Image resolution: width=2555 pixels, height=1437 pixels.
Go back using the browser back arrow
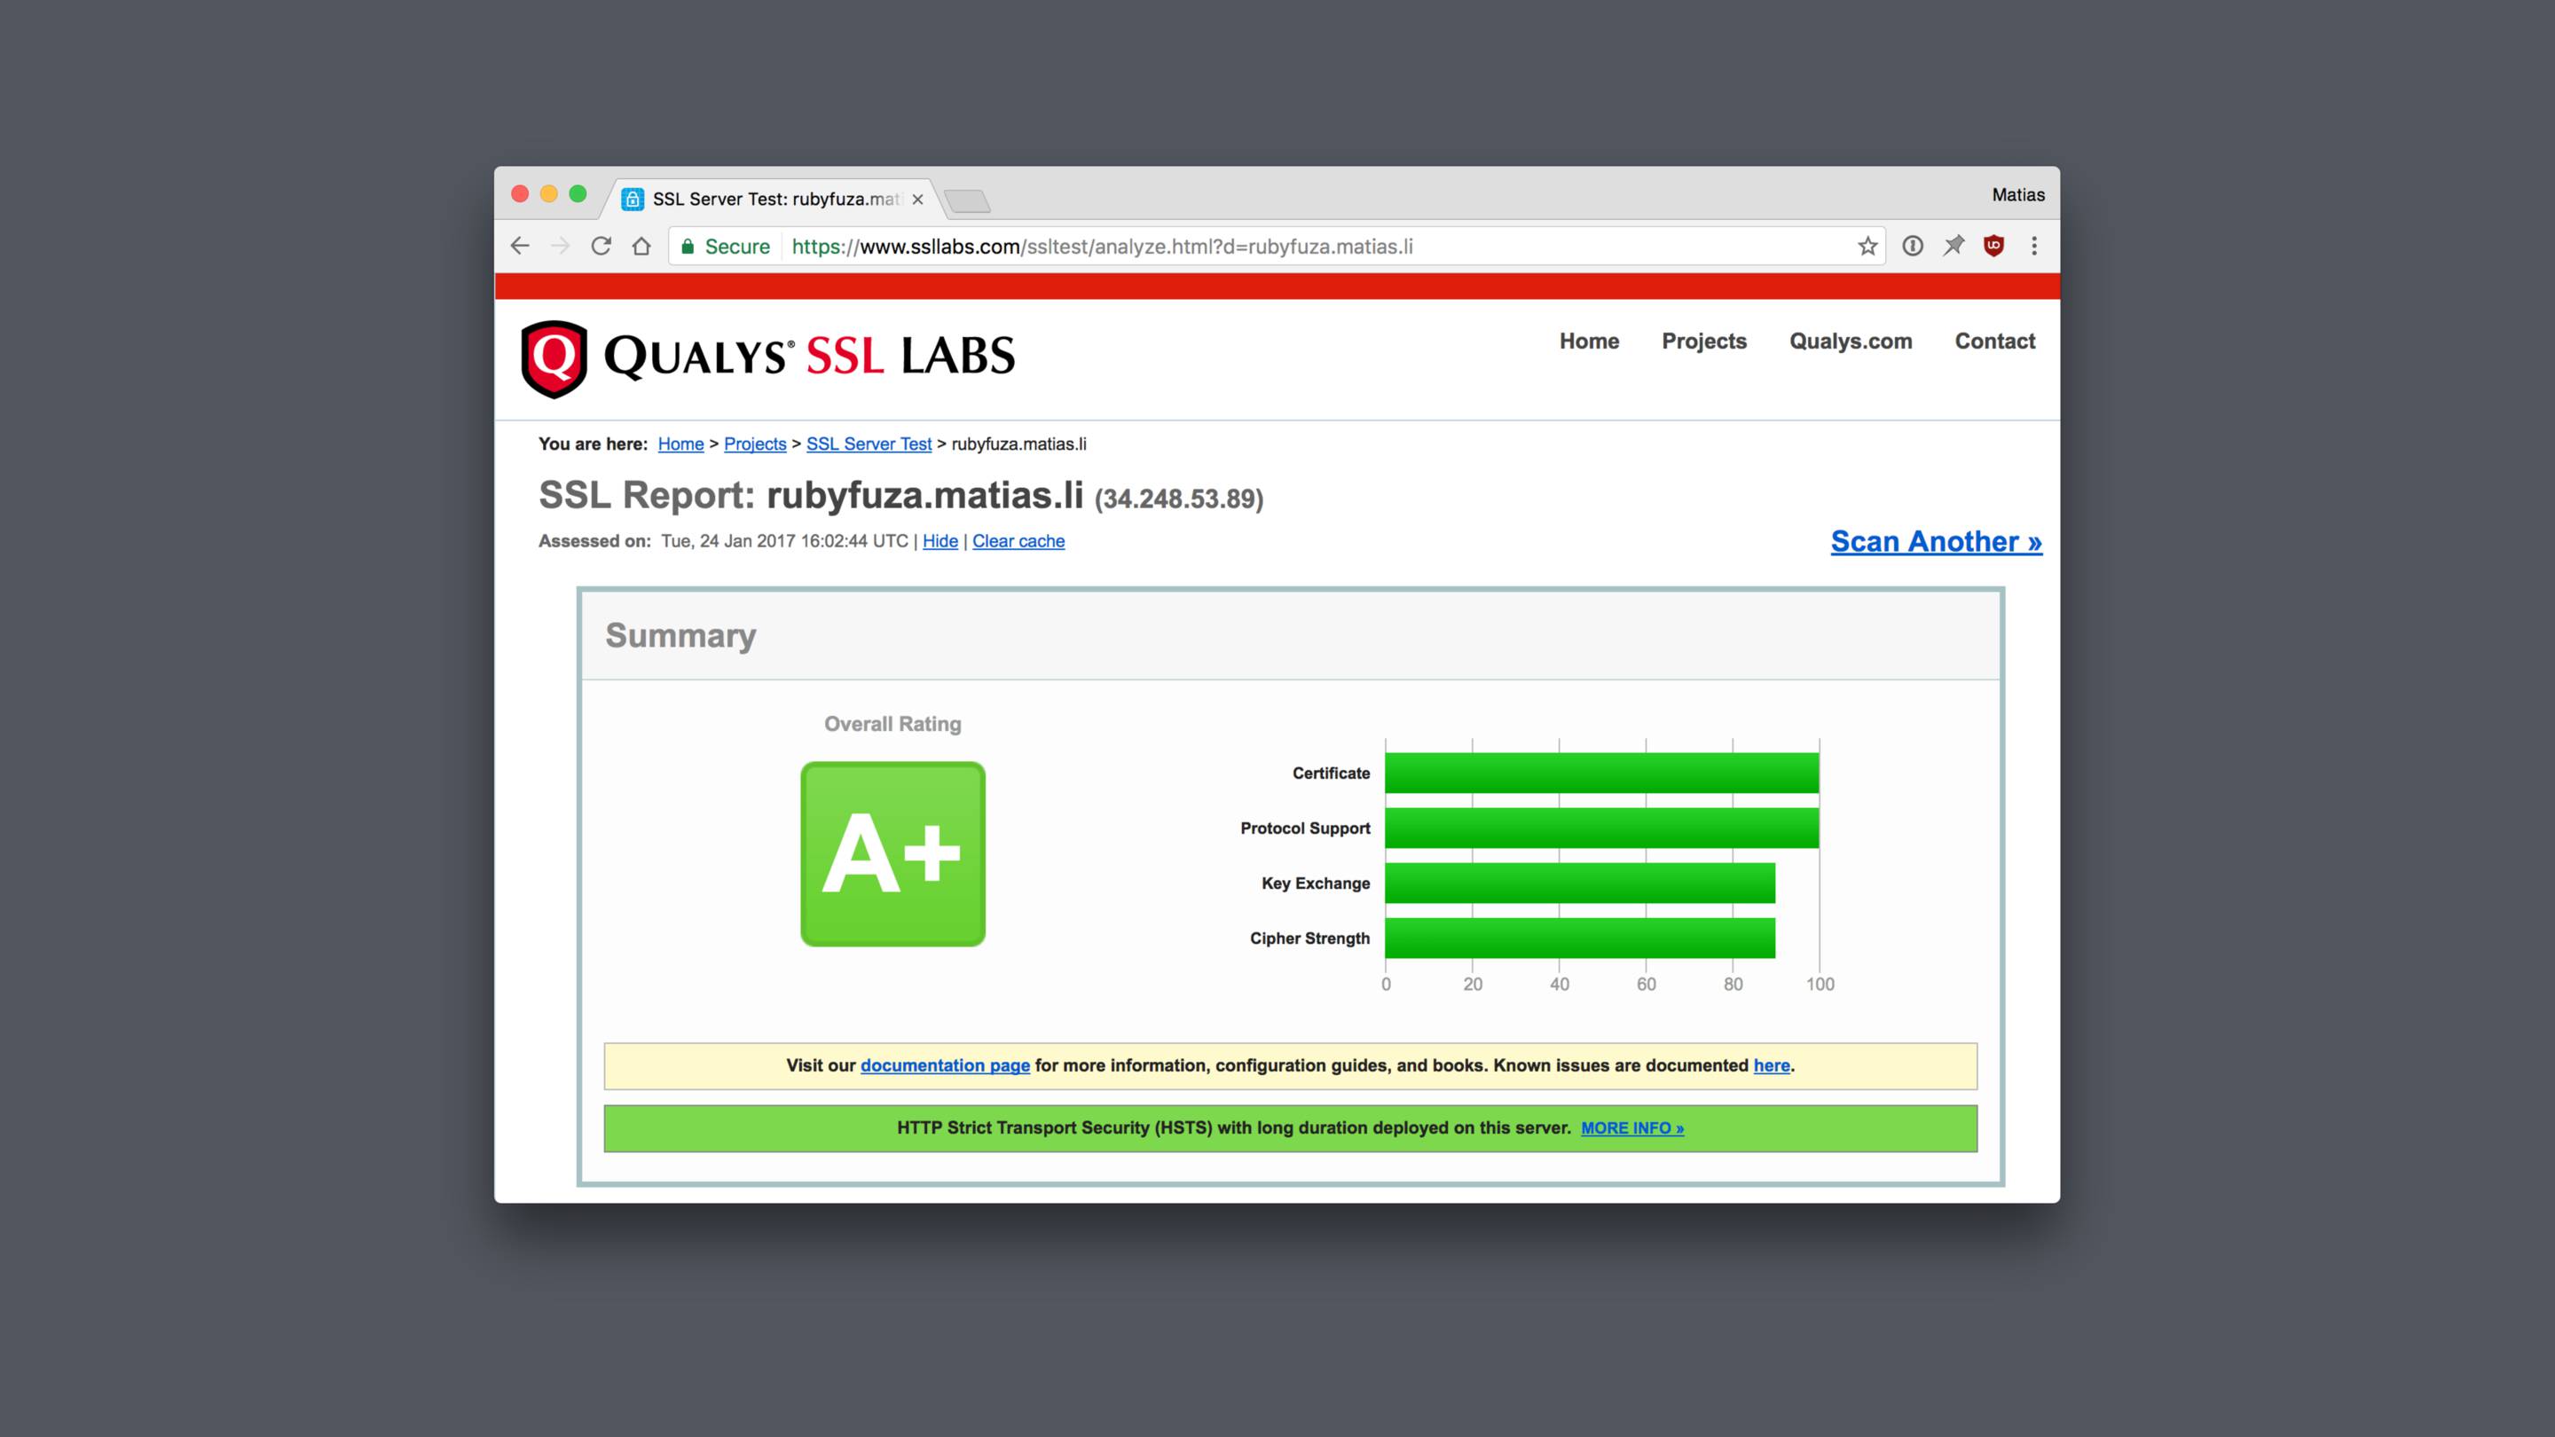point(520,246)
